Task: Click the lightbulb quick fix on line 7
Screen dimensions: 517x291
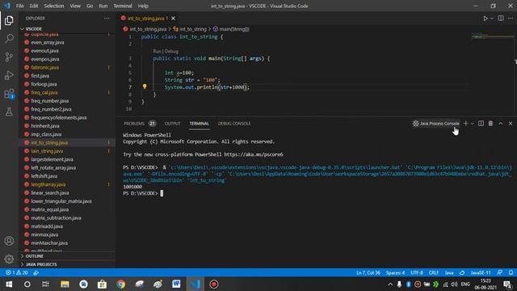Action: point(145,86)
